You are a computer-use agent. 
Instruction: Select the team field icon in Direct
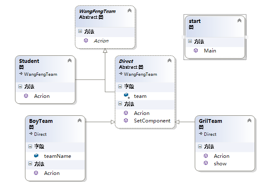coord(127,96)
